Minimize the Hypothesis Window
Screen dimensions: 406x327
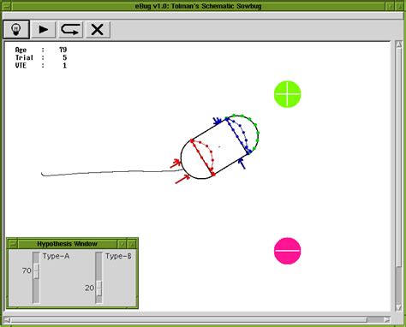click(122, 244)
